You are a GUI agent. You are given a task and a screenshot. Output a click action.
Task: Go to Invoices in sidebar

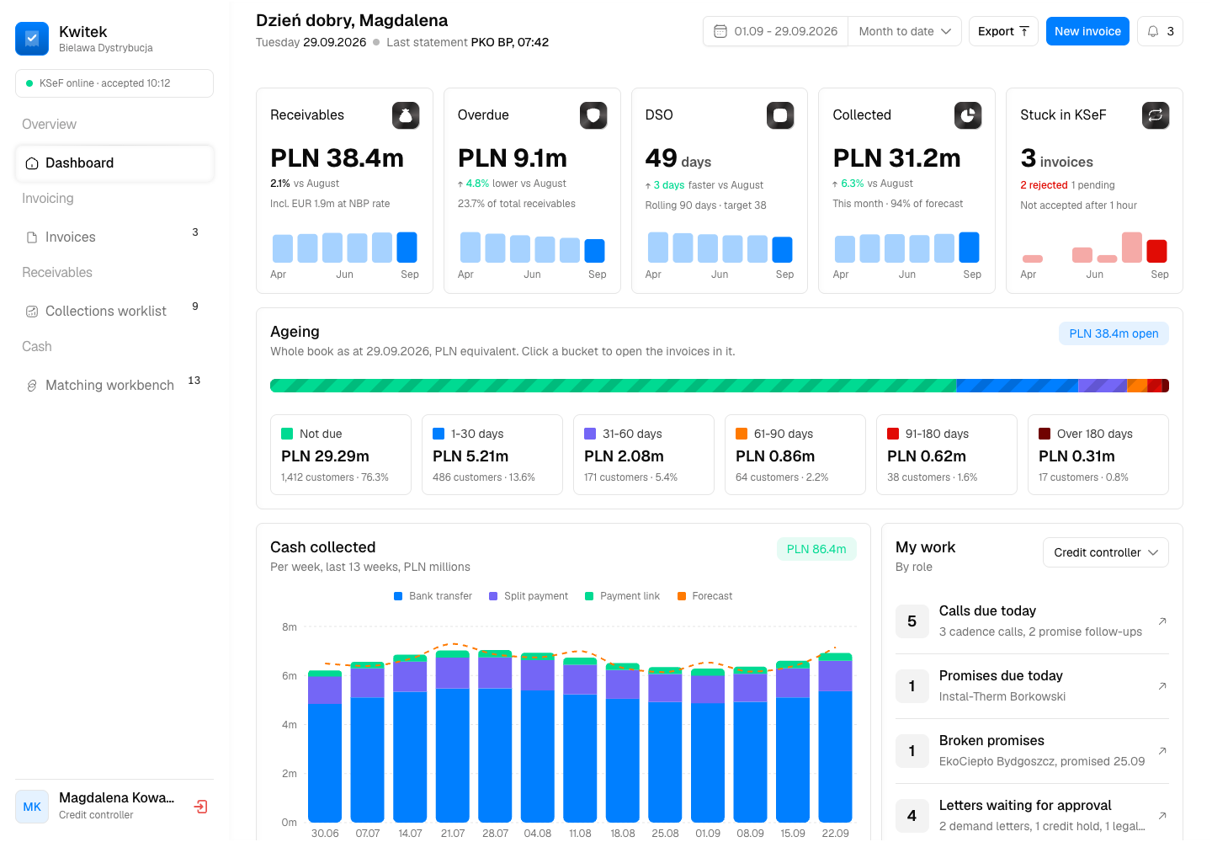[x=114, y=237]
